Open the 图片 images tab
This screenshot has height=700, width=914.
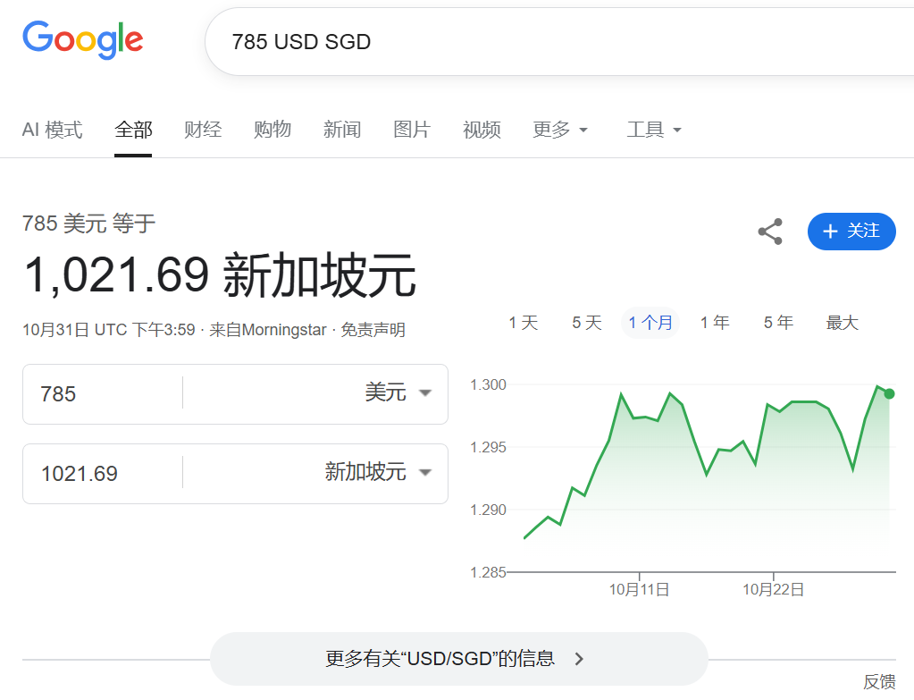[x=412, y=131]
